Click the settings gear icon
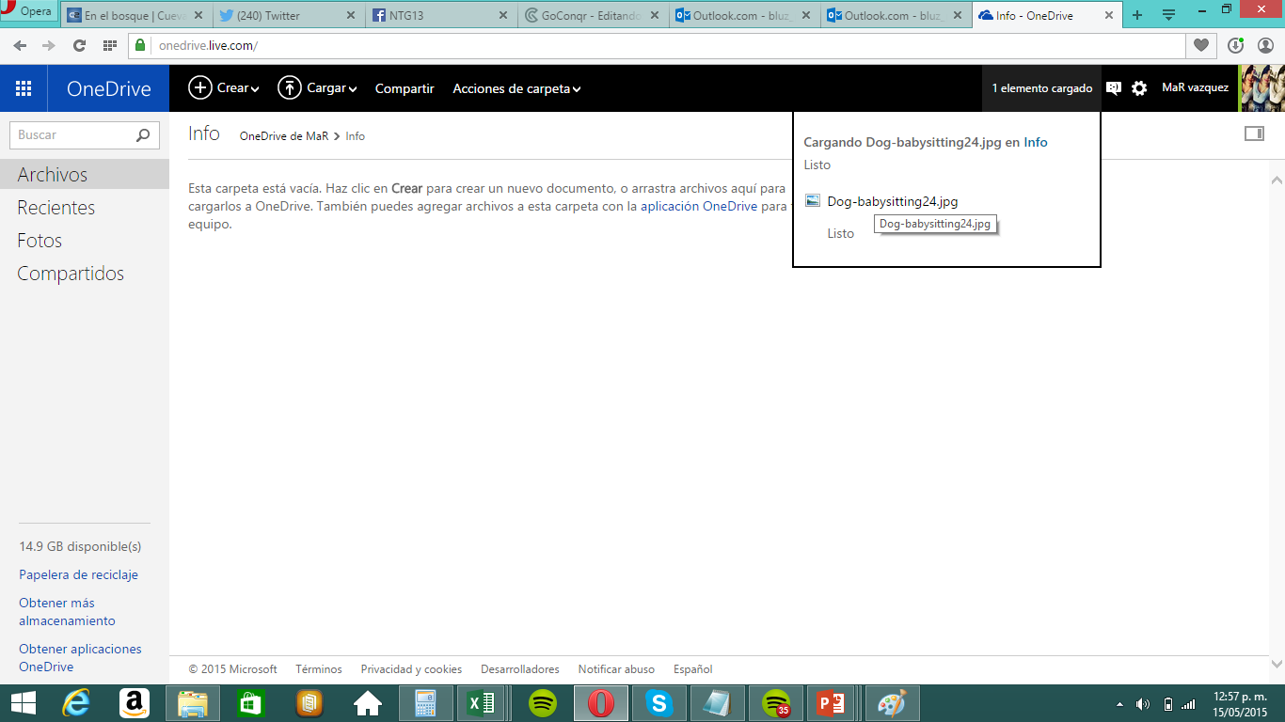This screenshot has width=1285, height=722. point(1139,88)
